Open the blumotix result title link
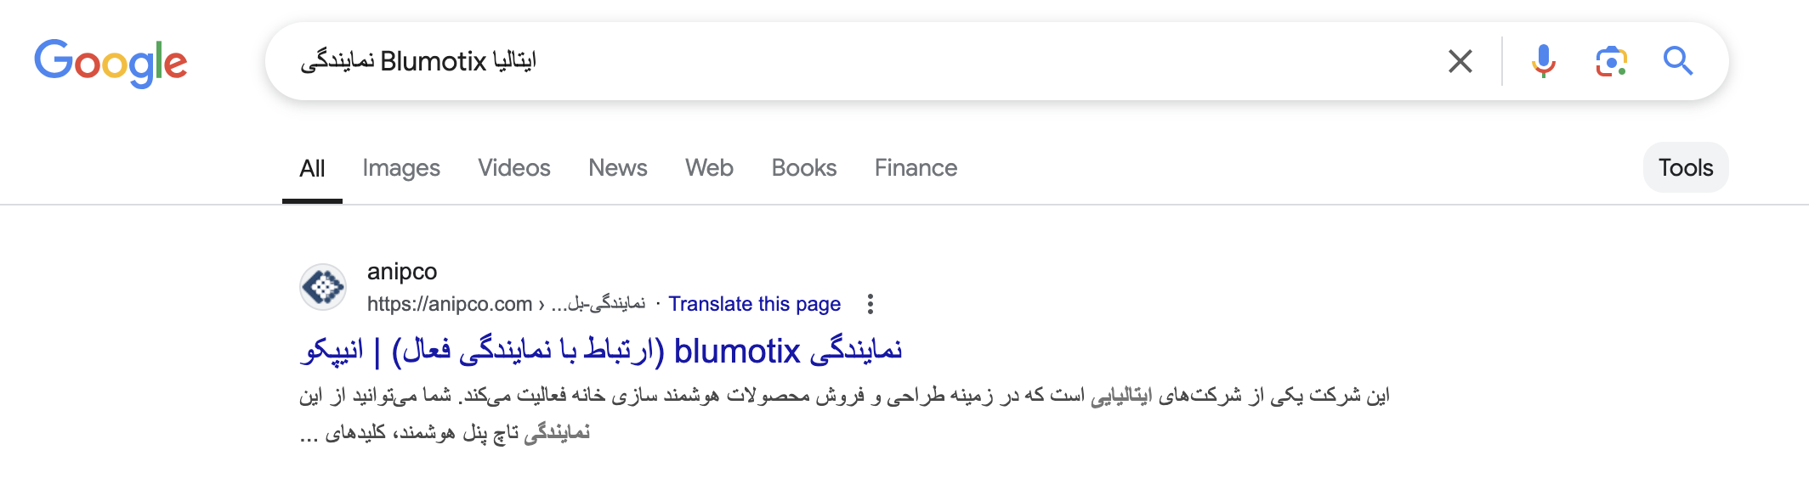 601,351
